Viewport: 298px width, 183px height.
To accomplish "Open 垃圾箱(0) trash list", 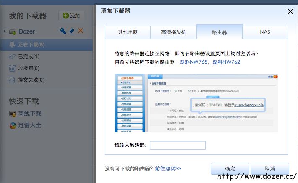I will click(29, 68).
